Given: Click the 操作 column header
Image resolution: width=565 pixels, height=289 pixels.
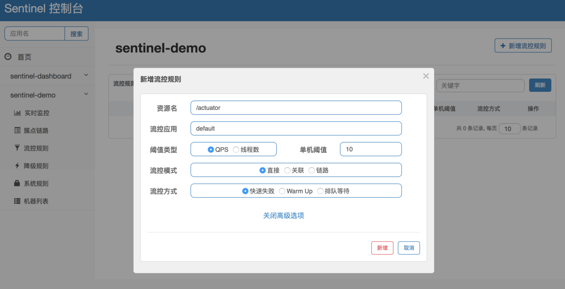Looking at the screenshot, I should click(x=533, y=109).
